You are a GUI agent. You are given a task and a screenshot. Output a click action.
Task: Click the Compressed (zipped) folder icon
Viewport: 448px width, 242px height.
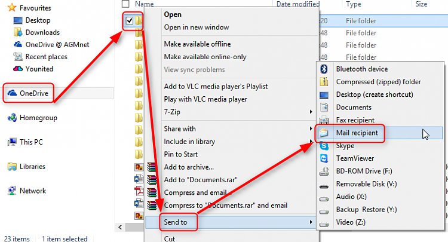tap(324, 82)
